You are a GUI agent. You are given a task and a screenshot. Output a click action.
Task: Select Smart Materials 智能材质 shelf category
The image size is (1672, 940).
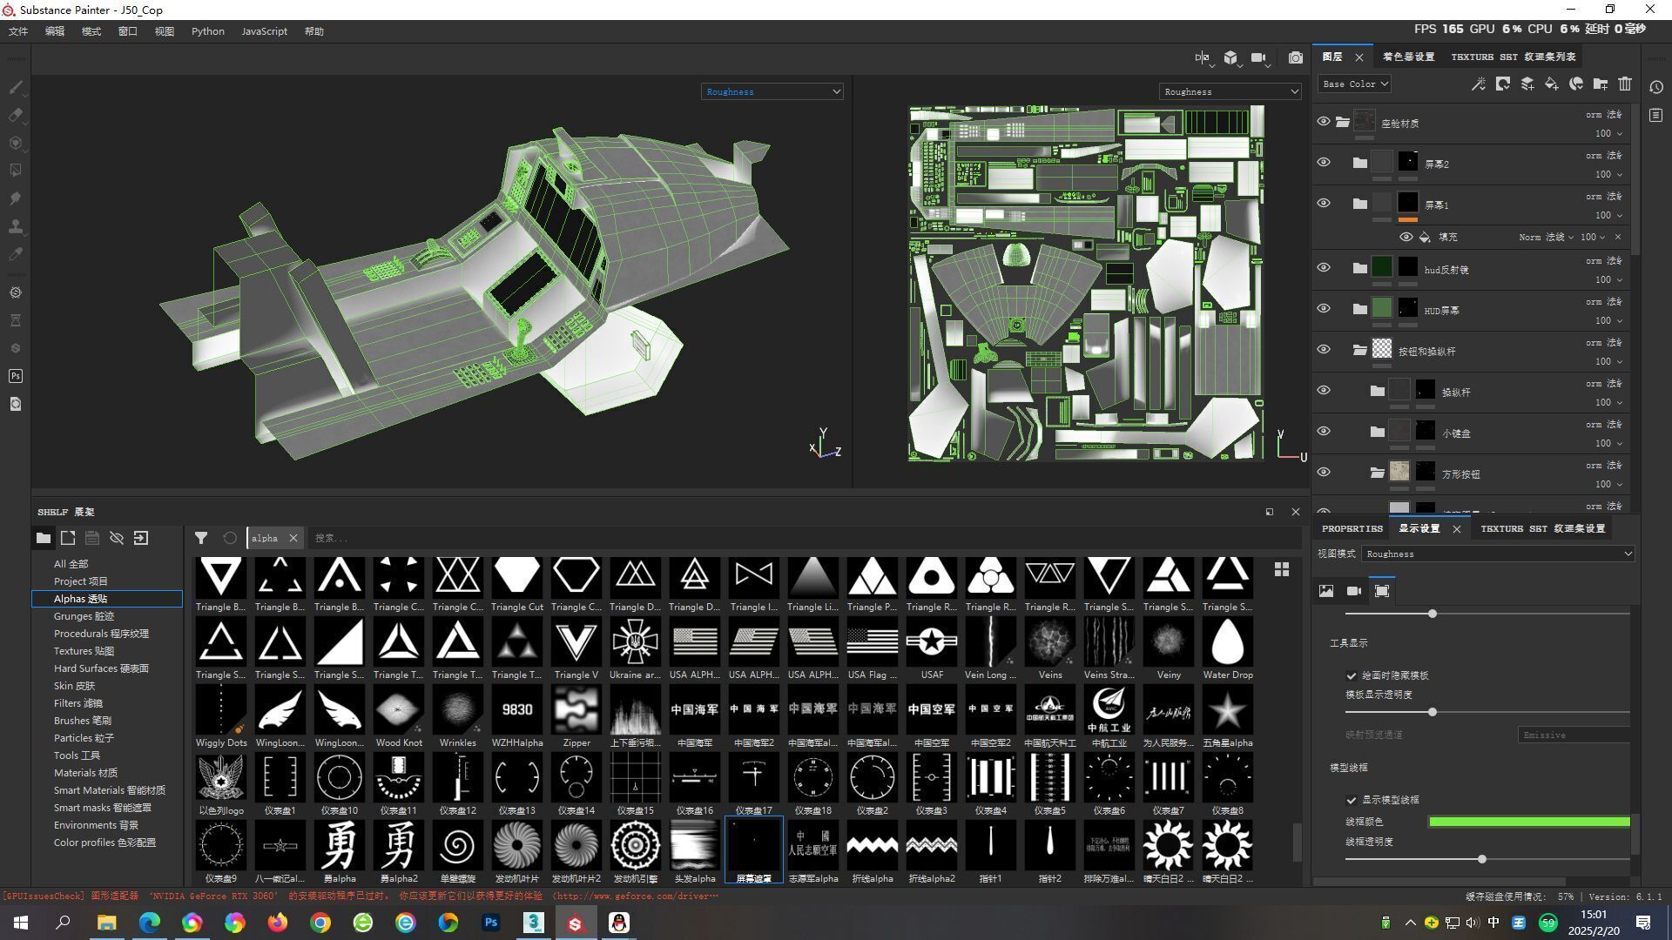click(109, 790)
